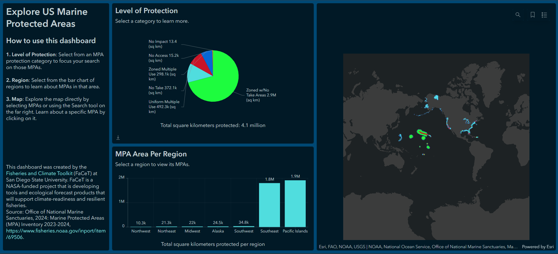
Task: Select the Pacific Islands bar
Action: click(x=295, y=204)
